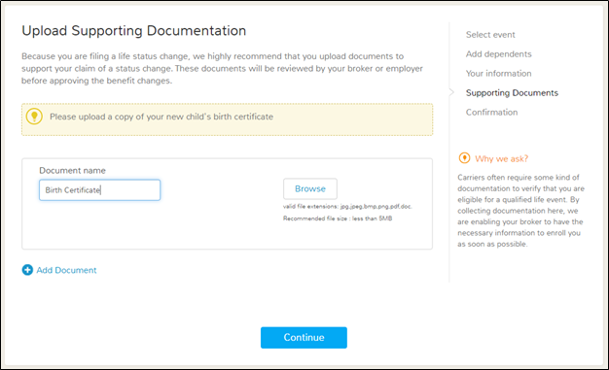Click the orange Why we ask icon

click(x=464, y=158)
